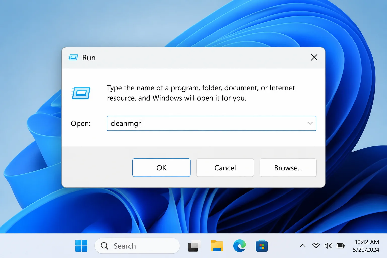Open Task View from the taskbar
Image resolution: width=387 pixels, height=258 pixels.
pos(194,246)
